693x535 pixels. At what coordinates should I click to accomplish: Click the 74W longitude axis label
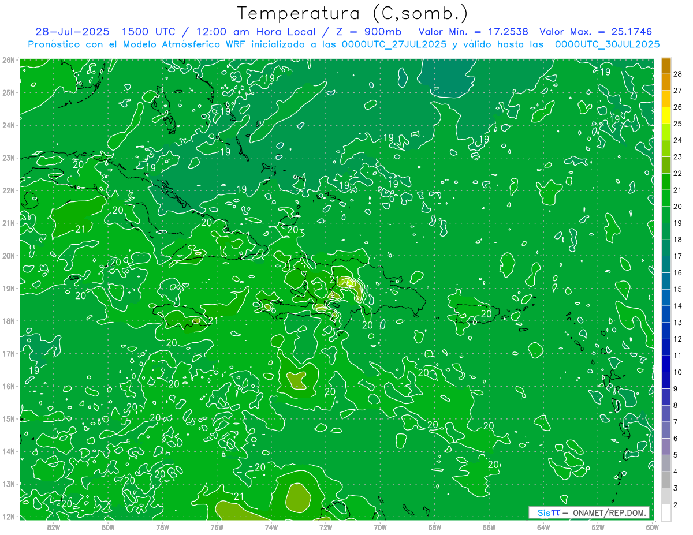tap(271, 527)
